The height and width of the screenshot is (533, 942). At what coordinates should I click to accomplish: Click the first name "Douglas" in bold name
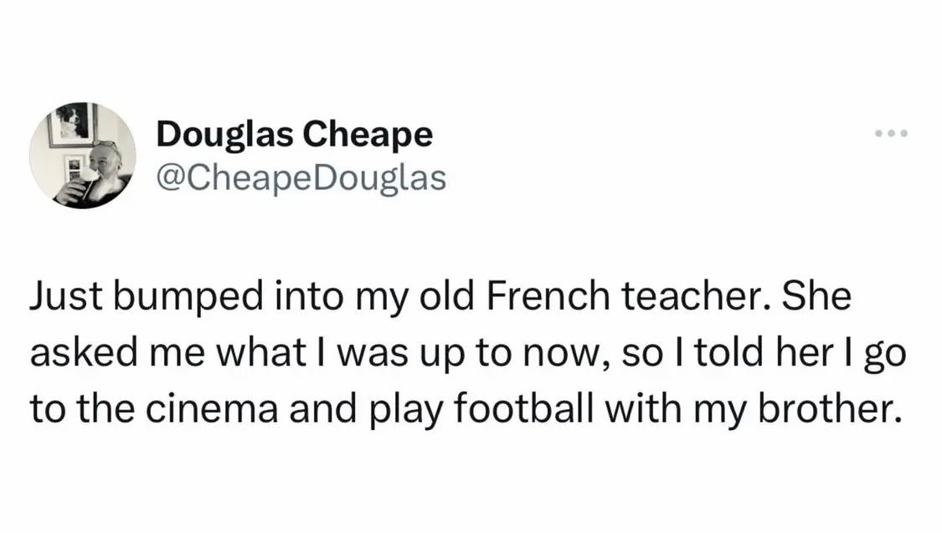(224, 135)
